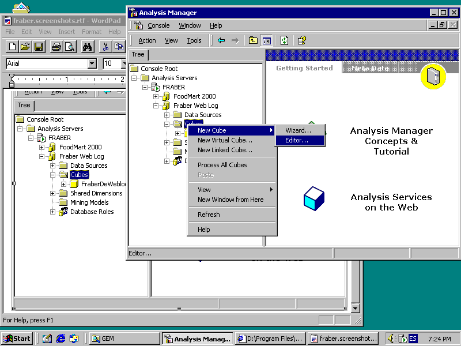Image resolution: width=461 pixels, height=346 pixels.
Task: Click the Up One Level folder icon
Action: pyautogui.click(x=253, y=40)
